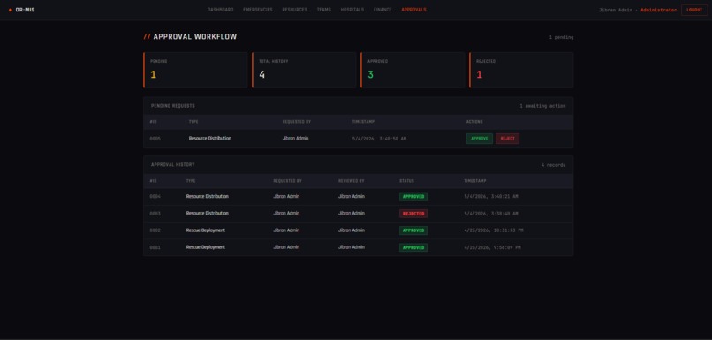Screen dimensions: 712x340
Task: Switch to the Teams page
Action: pos(324,10)
